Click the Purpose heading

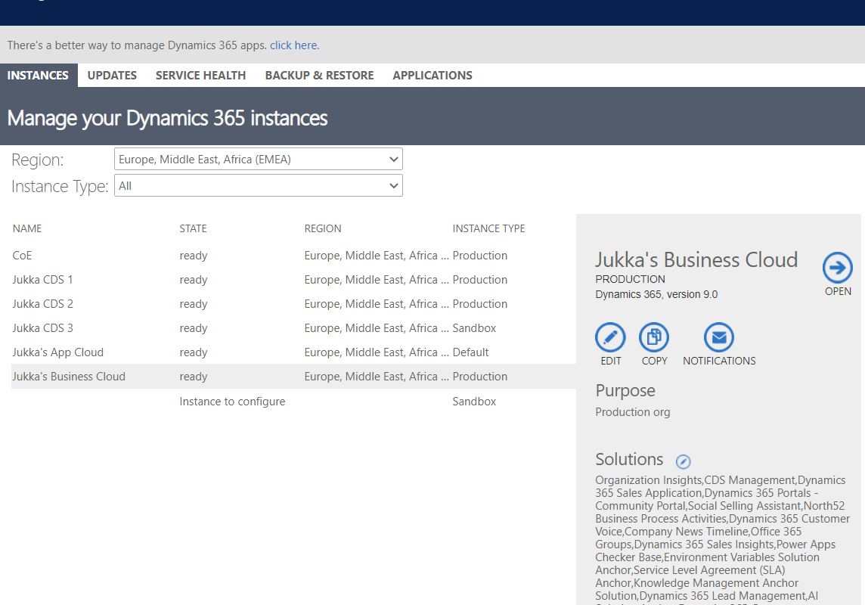(625, 390)
